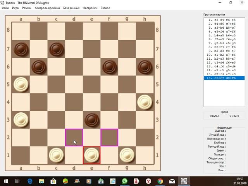Launch Google Chrome from the taskbar

[x=160, y=181]
